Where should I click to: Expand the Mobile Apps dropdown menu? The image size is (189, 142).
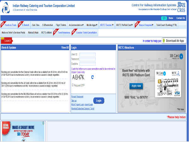[x=92, y=25]
